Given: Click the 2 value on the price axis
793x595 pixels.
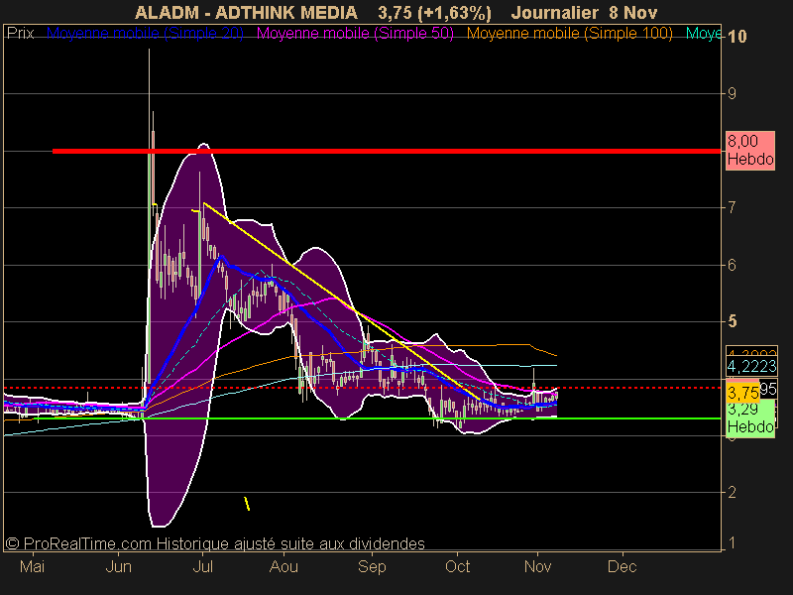Looking at the screenshot, I should 732,492.
